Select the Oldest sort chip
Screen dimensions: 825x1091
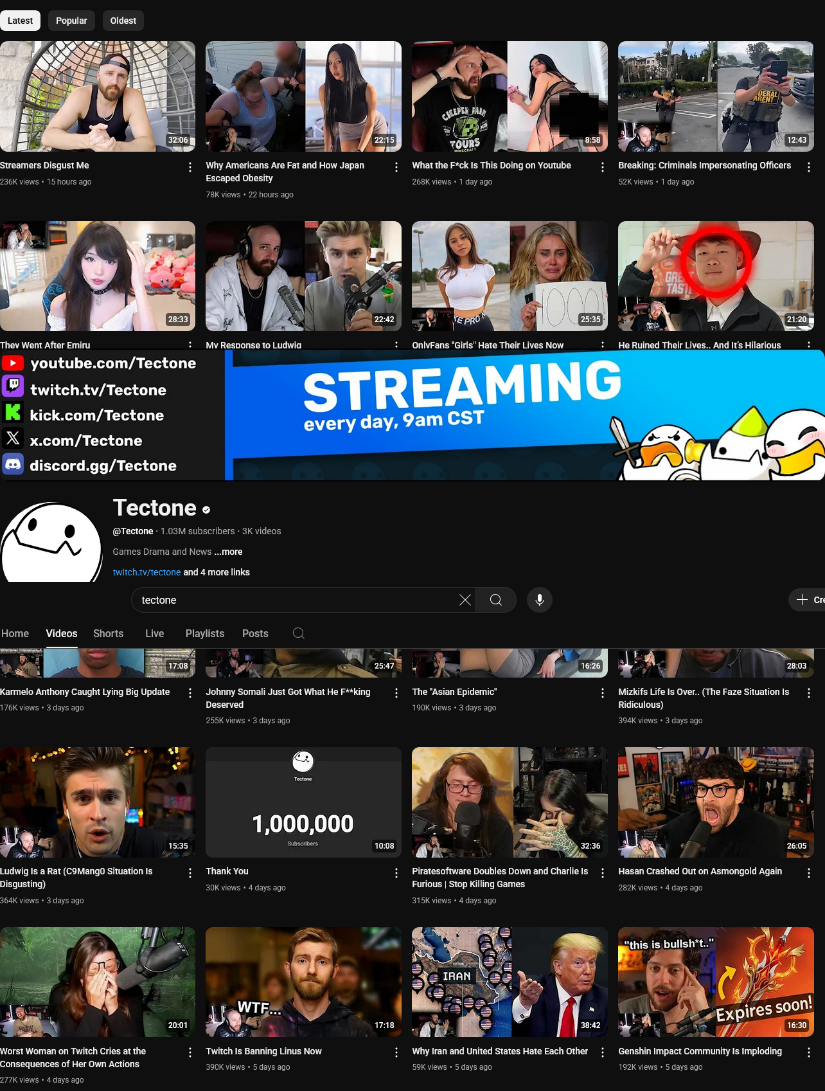coord(123,21)
